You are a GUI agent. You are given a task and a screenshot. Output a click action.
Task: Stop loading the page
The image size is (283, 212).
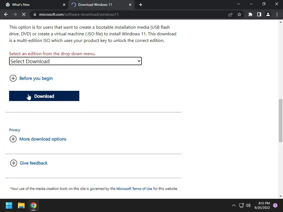point(24,14)
